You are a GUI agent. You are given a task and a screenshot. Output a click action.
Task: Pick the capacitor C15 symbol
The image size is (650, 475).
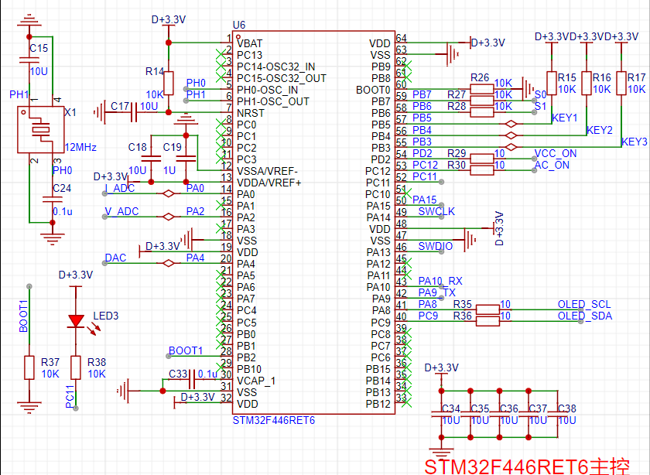pos(29,60)
